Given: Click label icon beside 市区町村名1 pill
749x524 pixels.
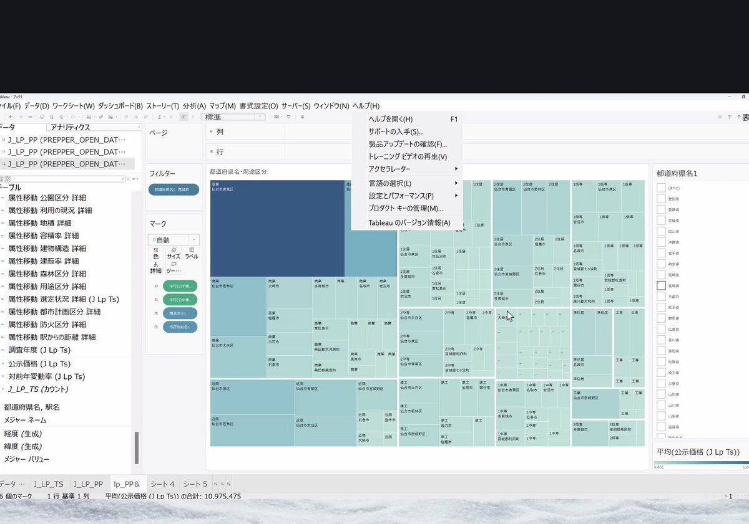Looking at the screenshot, I should tap(156, 326).
